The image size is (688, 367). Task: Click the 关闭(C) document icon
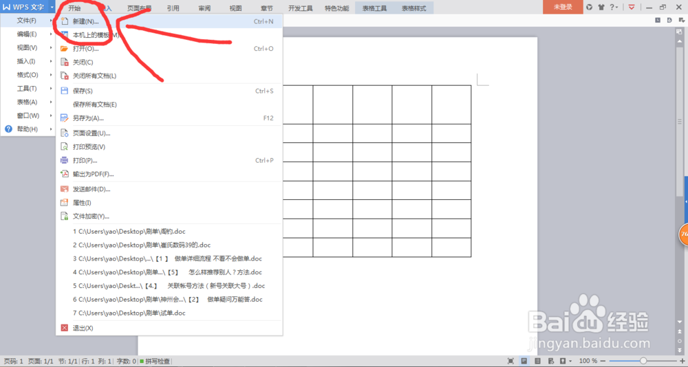65,63
